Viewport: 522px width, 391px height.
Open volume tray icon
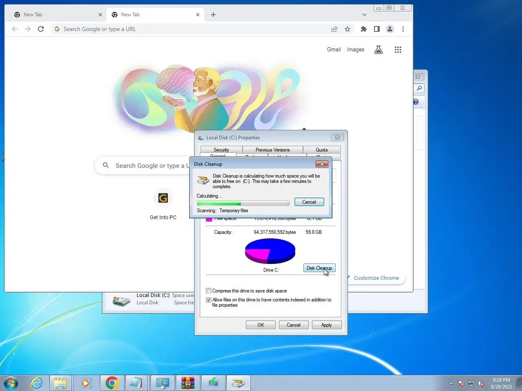[481, 383]
